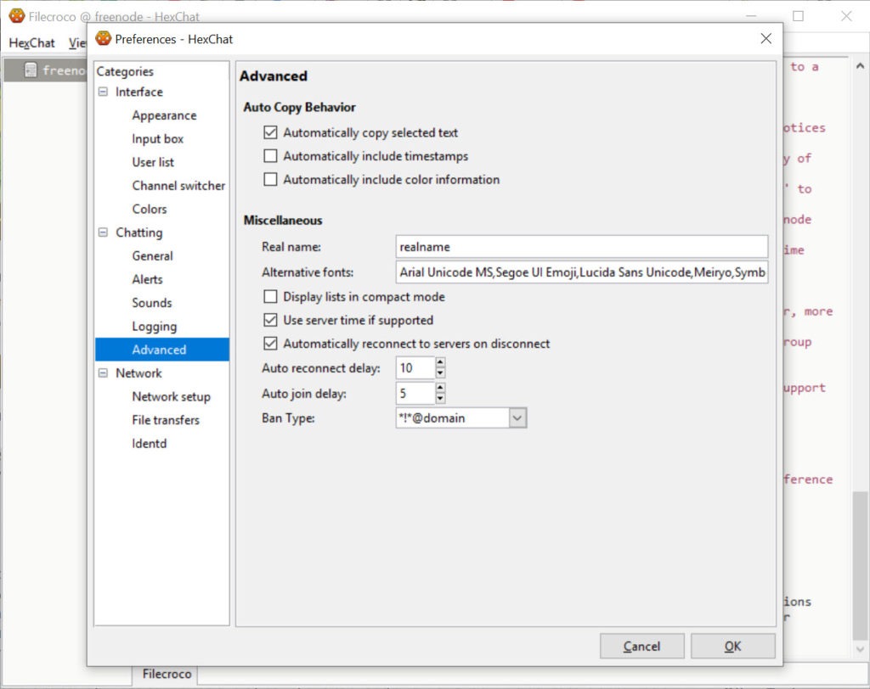Increase the Auto reconnect delay value

[x=440, y=362]
